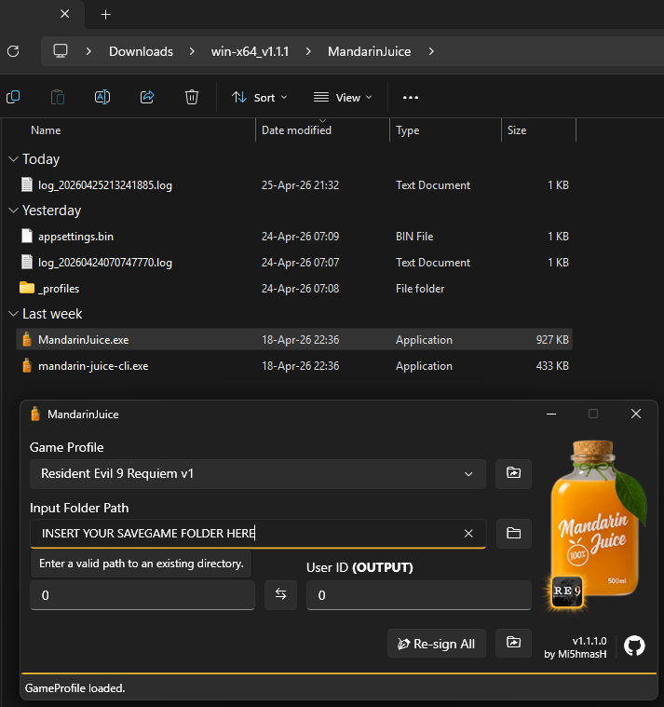Add a new Explorer tab
The image size is (664, 707).
click(x=105, y=14)
